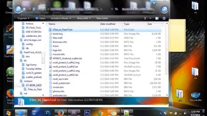The image size is (207, 116).
Task: Open GT-B030 folder in navigation tree
Action: coord(33,85)
